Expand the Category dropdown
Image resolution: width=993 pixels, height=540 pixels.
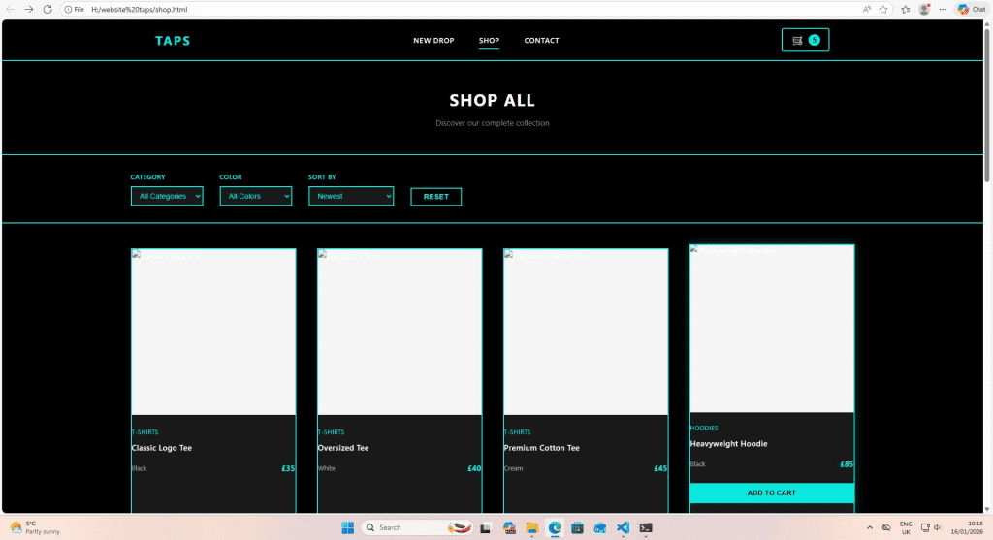167,196
